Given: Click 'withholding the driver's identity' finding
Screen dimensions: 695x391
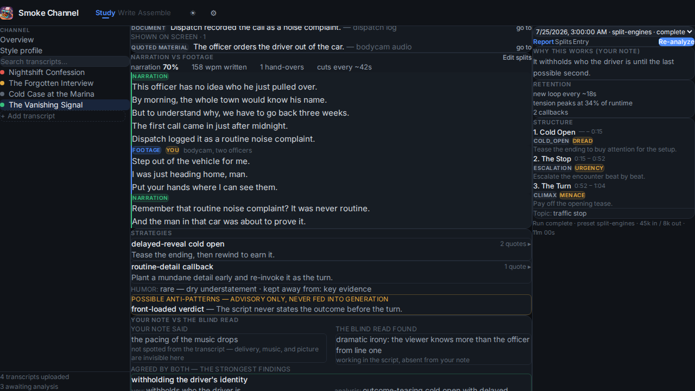Looking at the screenshot, I should click(x=189, y=380).
